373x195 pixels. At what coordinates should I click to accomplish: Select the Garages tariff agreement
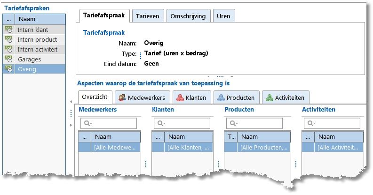coord(29,59)
